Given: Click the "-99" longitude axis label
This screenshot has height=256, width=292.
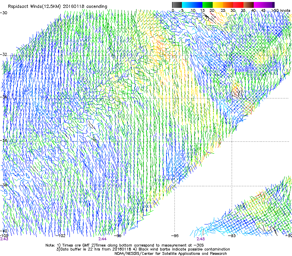Looking at the screenshot, I should click(118, 236).
